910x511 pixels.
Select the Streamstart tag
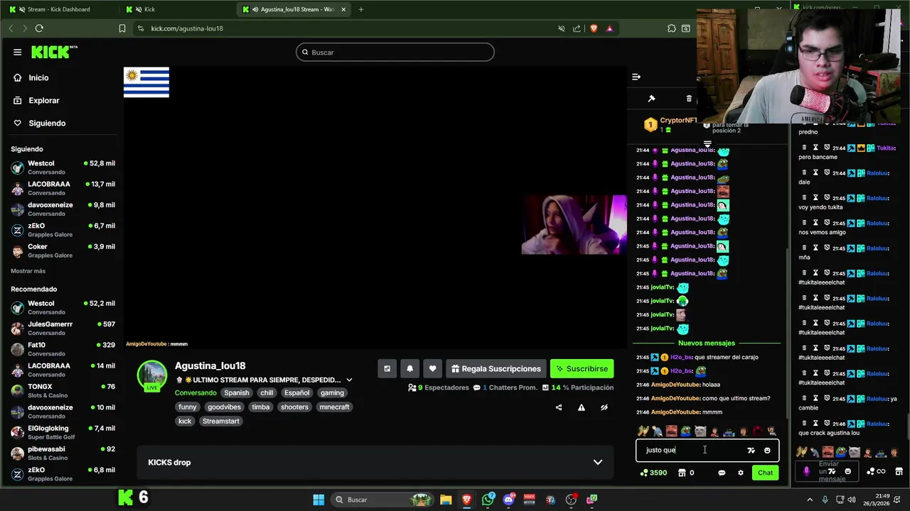coord(221,421)
